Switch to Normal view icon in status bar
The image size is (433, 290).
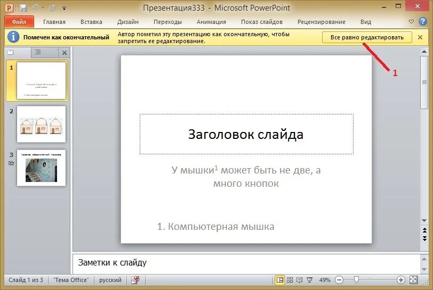[x=280, y=280]
